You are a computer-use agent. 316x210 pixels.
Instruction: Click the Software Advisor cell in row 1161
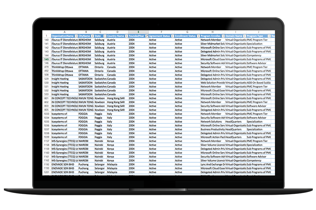pos(258,156)
